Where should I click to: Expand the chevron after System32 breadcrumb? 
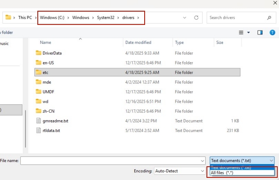[118, 18]
